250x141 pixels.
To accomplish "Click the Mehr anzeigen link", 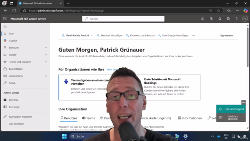I will click(112, 70).
